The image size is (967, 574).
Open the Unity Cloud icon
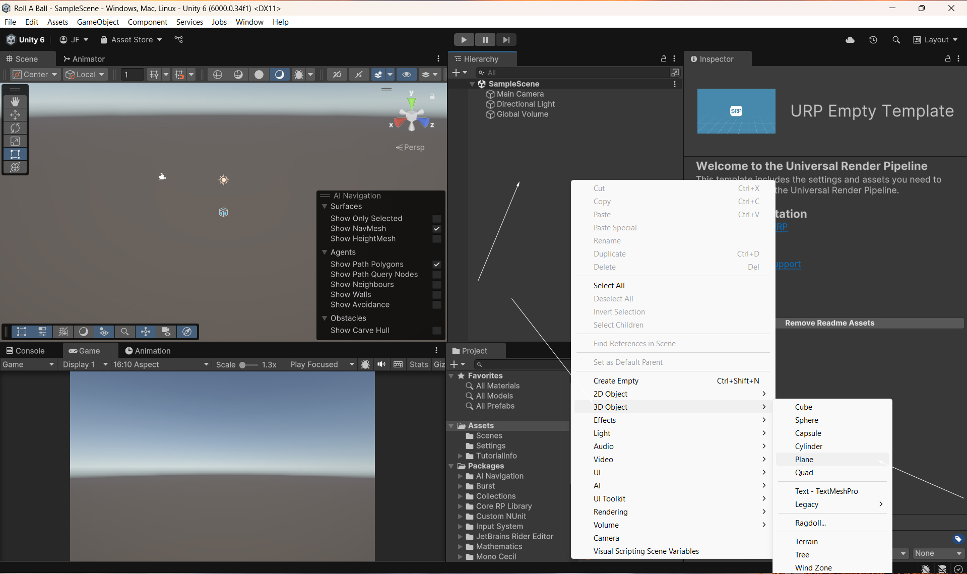click(850, 40)
